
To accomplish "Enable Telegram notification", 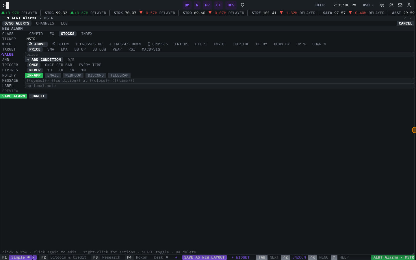I will (x=119, y=75).
